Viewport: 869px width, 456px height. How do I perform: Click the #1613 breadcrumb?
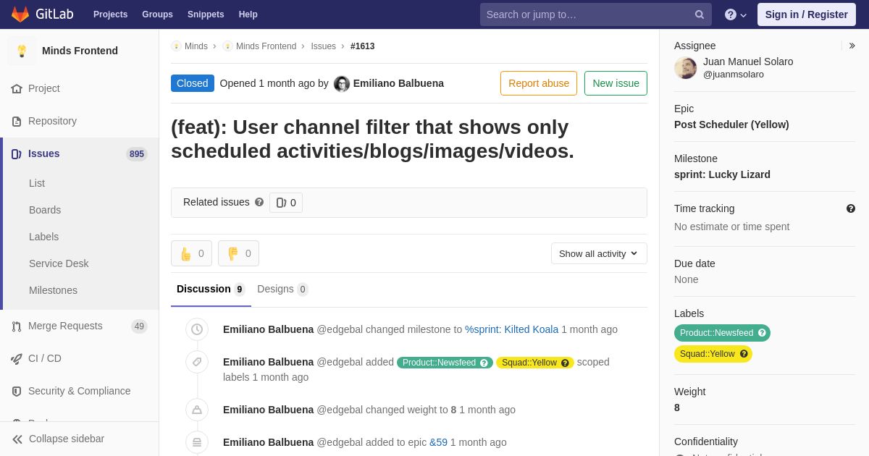pyautogui.click(x=363, y=46)
